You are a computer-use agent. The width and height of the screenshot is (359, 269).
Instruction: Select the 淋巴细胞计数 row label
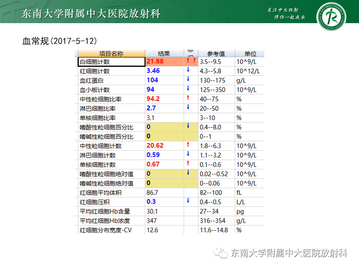[98, 155]
